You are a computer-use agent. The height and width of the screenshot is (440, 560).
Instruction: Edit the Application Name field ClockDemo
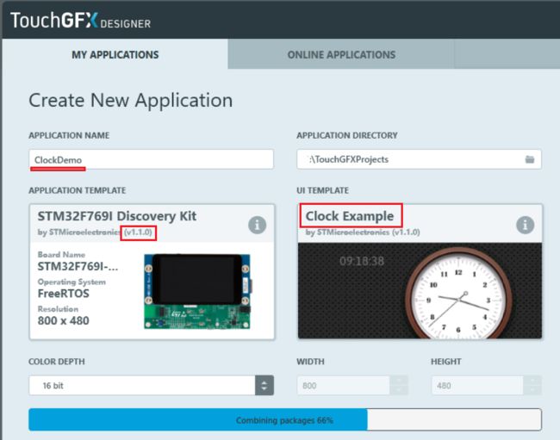click(x=152, y=159)
